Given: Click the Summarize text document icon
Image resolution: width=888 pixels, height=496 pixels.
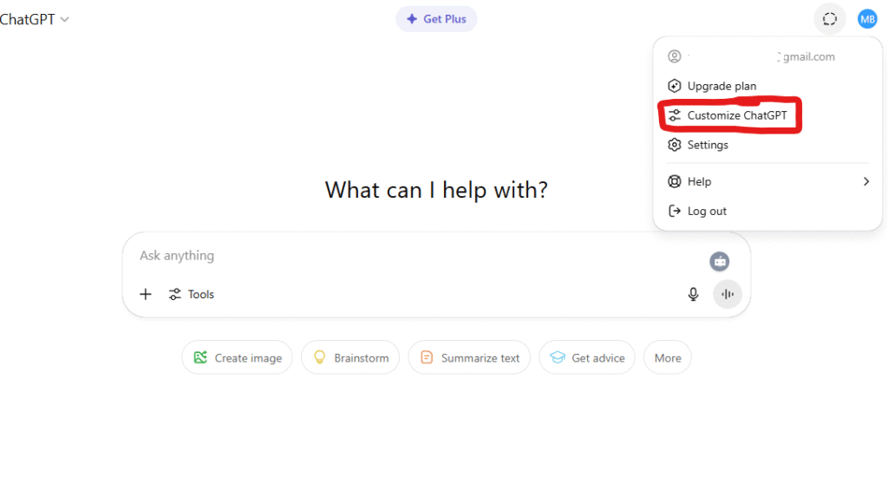Looking at the screenshot, I should [x=427, y=357].
